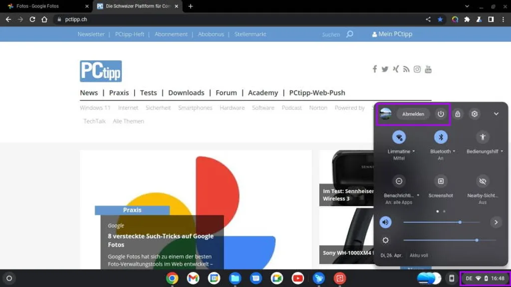Expand Benachrichtigungen dropdown arrow

coord(418,195)
